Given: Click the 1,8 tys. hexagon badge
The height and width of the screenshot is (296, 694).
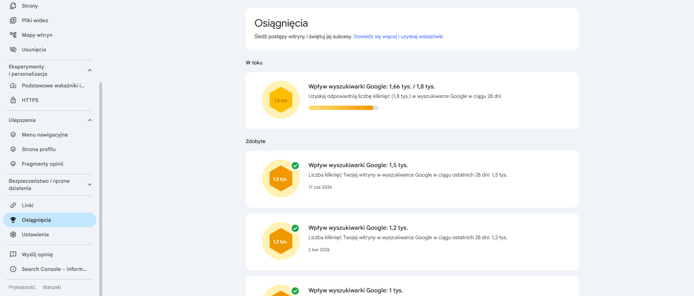Looking at the screenshot, I should coord(281,100).
